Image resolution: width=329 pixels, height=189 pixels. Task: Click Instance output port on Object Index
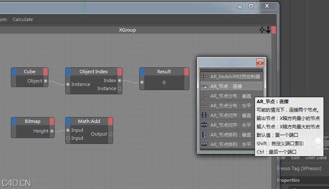(119, 88)
